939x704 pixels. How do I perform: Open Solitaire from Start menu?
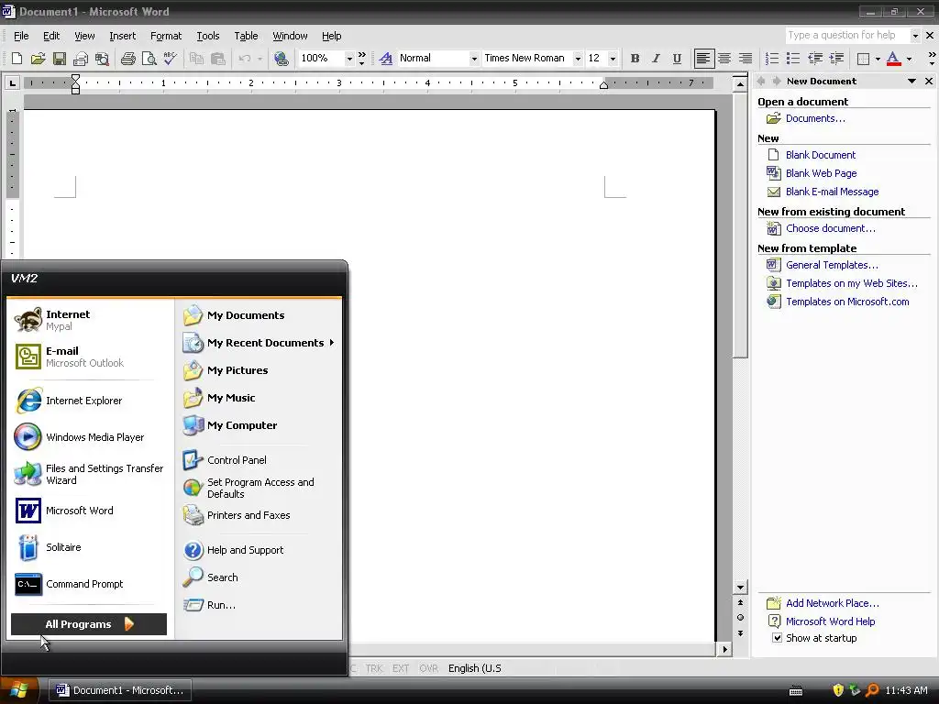pos(89,547)
